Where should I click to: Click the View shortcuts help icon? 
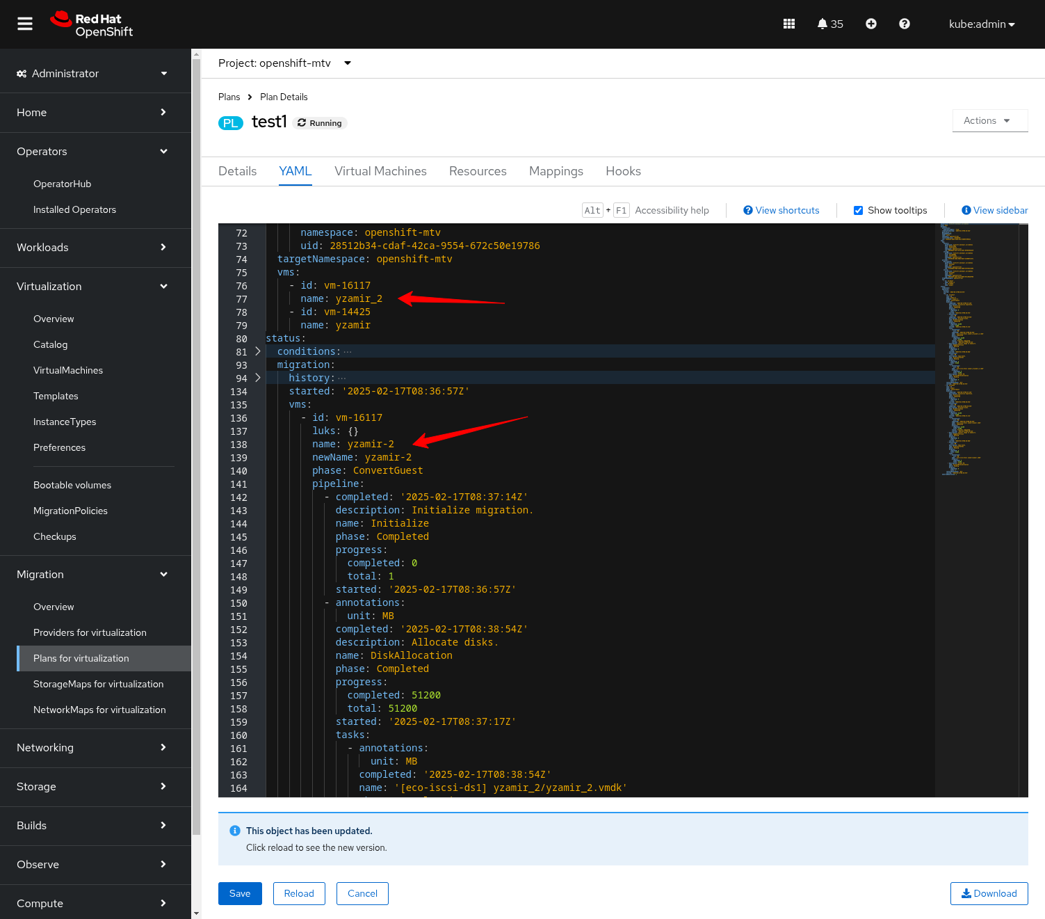click(x=748, y=210)
